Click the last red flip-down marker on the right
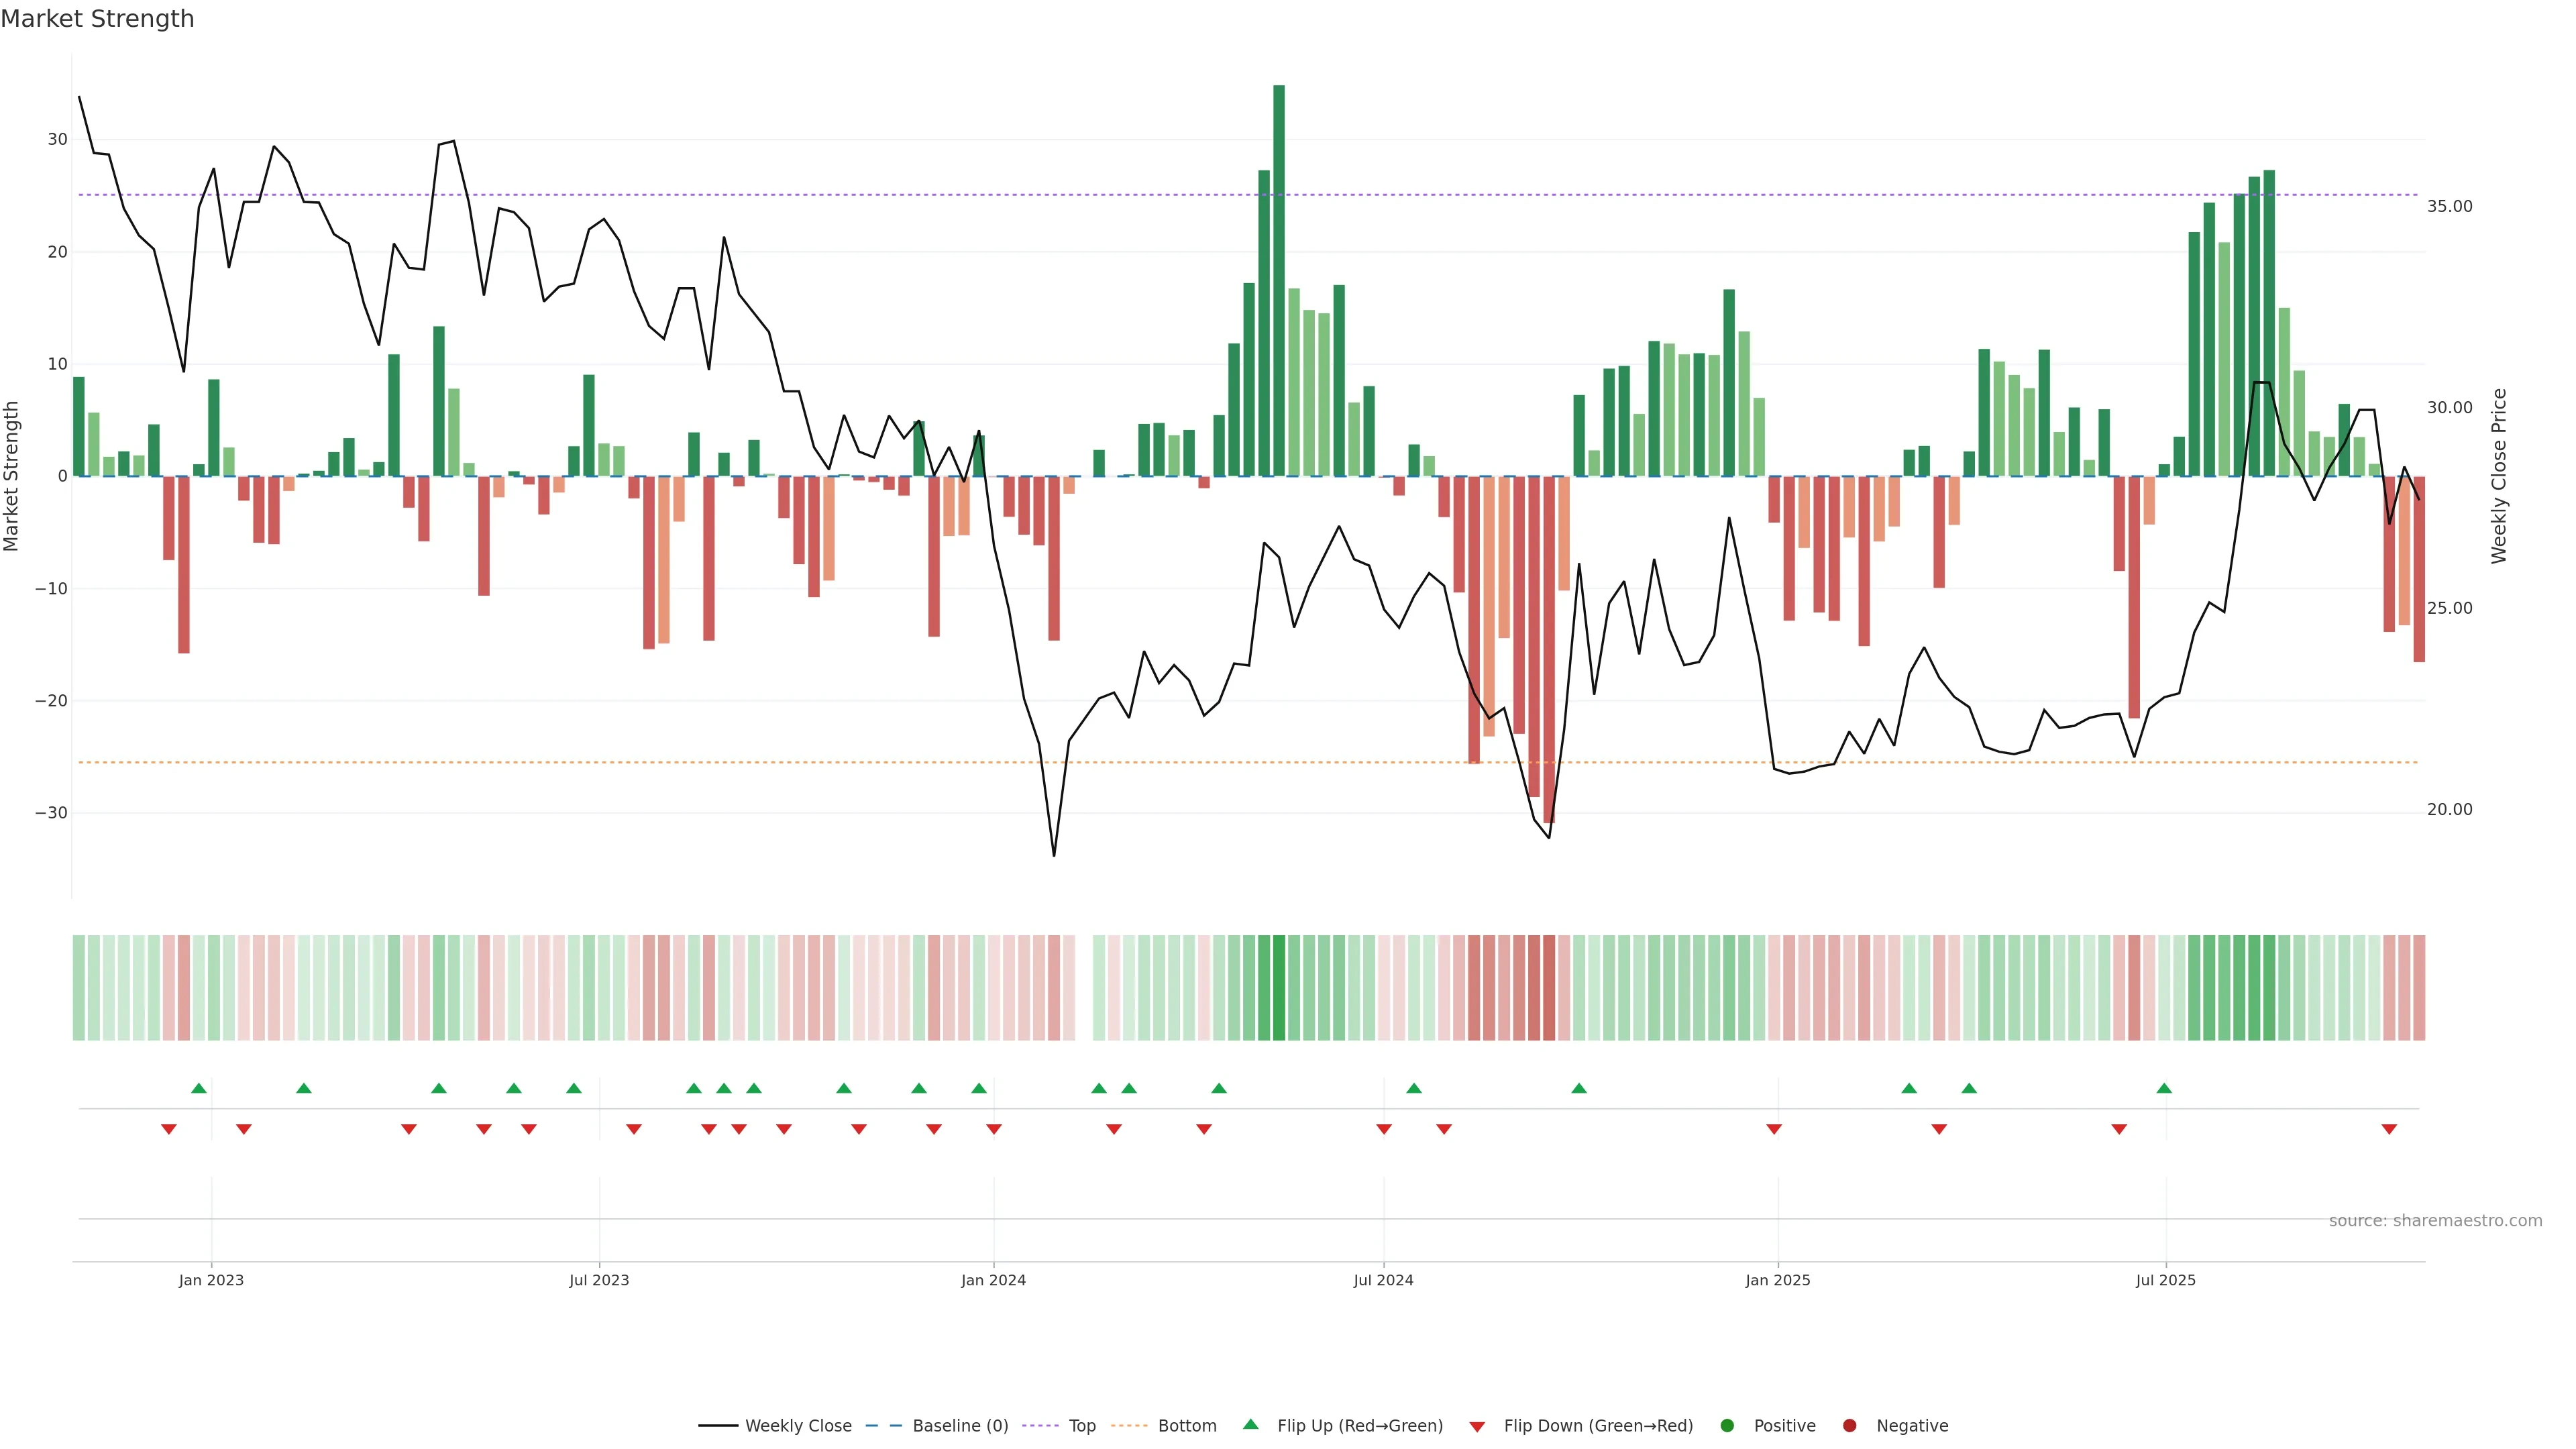Image resolution: width=2576 pixels, height=1449 pixels. pos(2389,1129)
